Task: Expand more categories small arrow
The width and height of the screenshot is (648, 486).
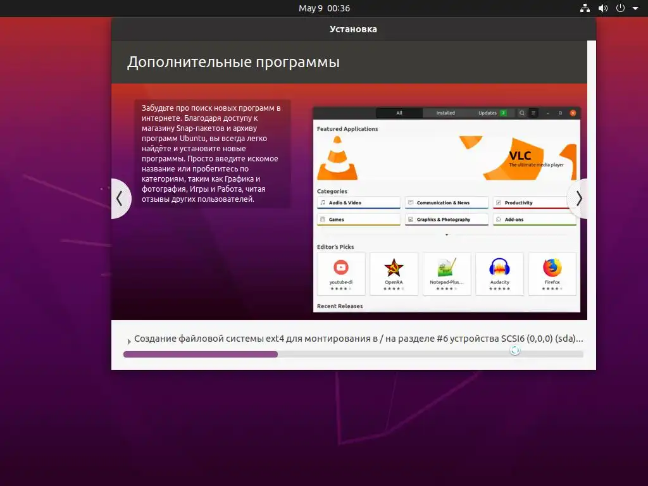Action: coord(447,235)
